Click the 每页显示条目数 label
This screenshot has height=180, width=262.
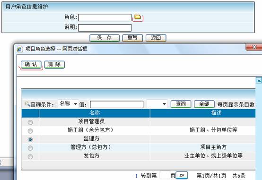coord(236,104)
